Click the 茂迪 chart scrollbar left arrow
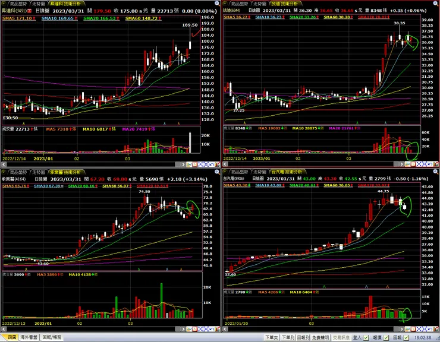440x342 pixels. pyautogui.click(x=225, y=164)
